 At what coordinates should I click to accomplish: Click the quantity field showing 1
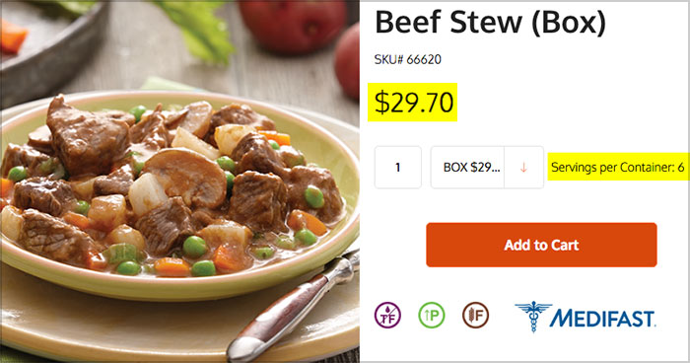[x=398, y=168]
